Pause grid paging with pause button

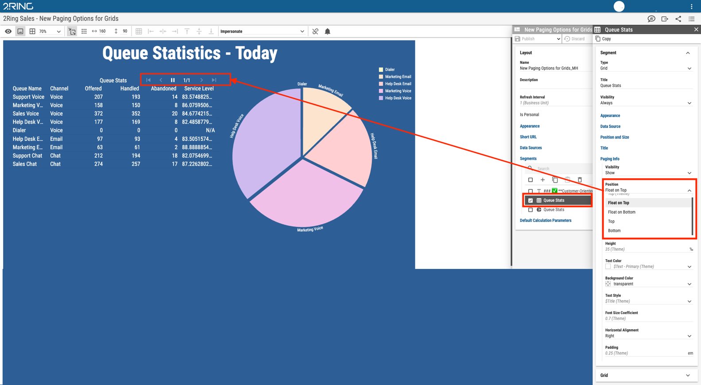tap(173, 80)
